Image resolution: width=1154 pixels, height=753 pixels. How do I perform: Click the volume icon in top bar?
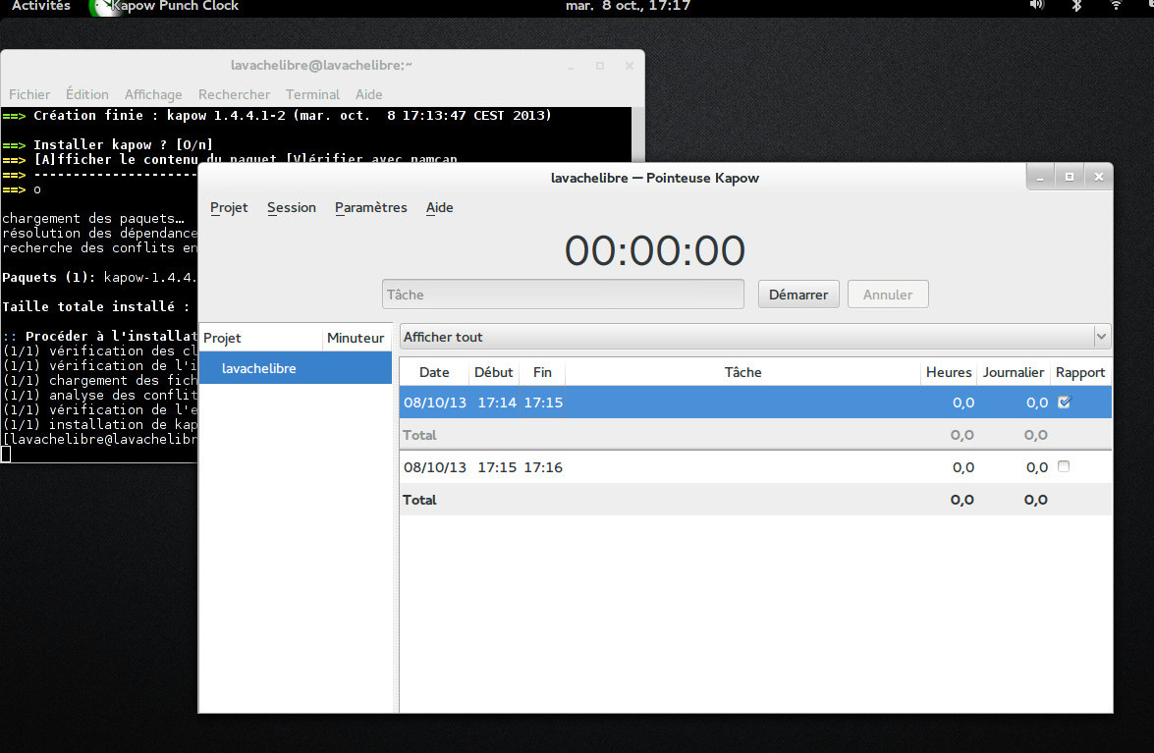pos(1036,5)
